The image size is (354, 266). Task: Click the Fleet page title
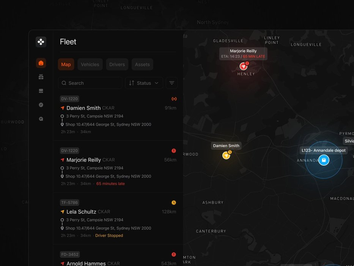pos(68,42)
